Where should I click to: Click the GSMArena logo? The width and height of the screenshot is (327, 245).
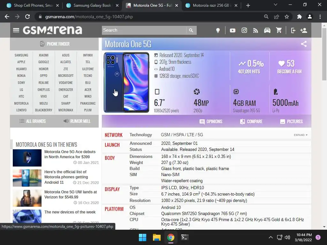tap(52, 30)
